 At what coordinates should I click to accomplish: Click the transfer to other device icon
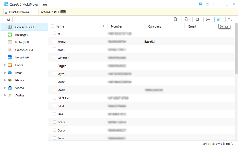coord(186,19)
